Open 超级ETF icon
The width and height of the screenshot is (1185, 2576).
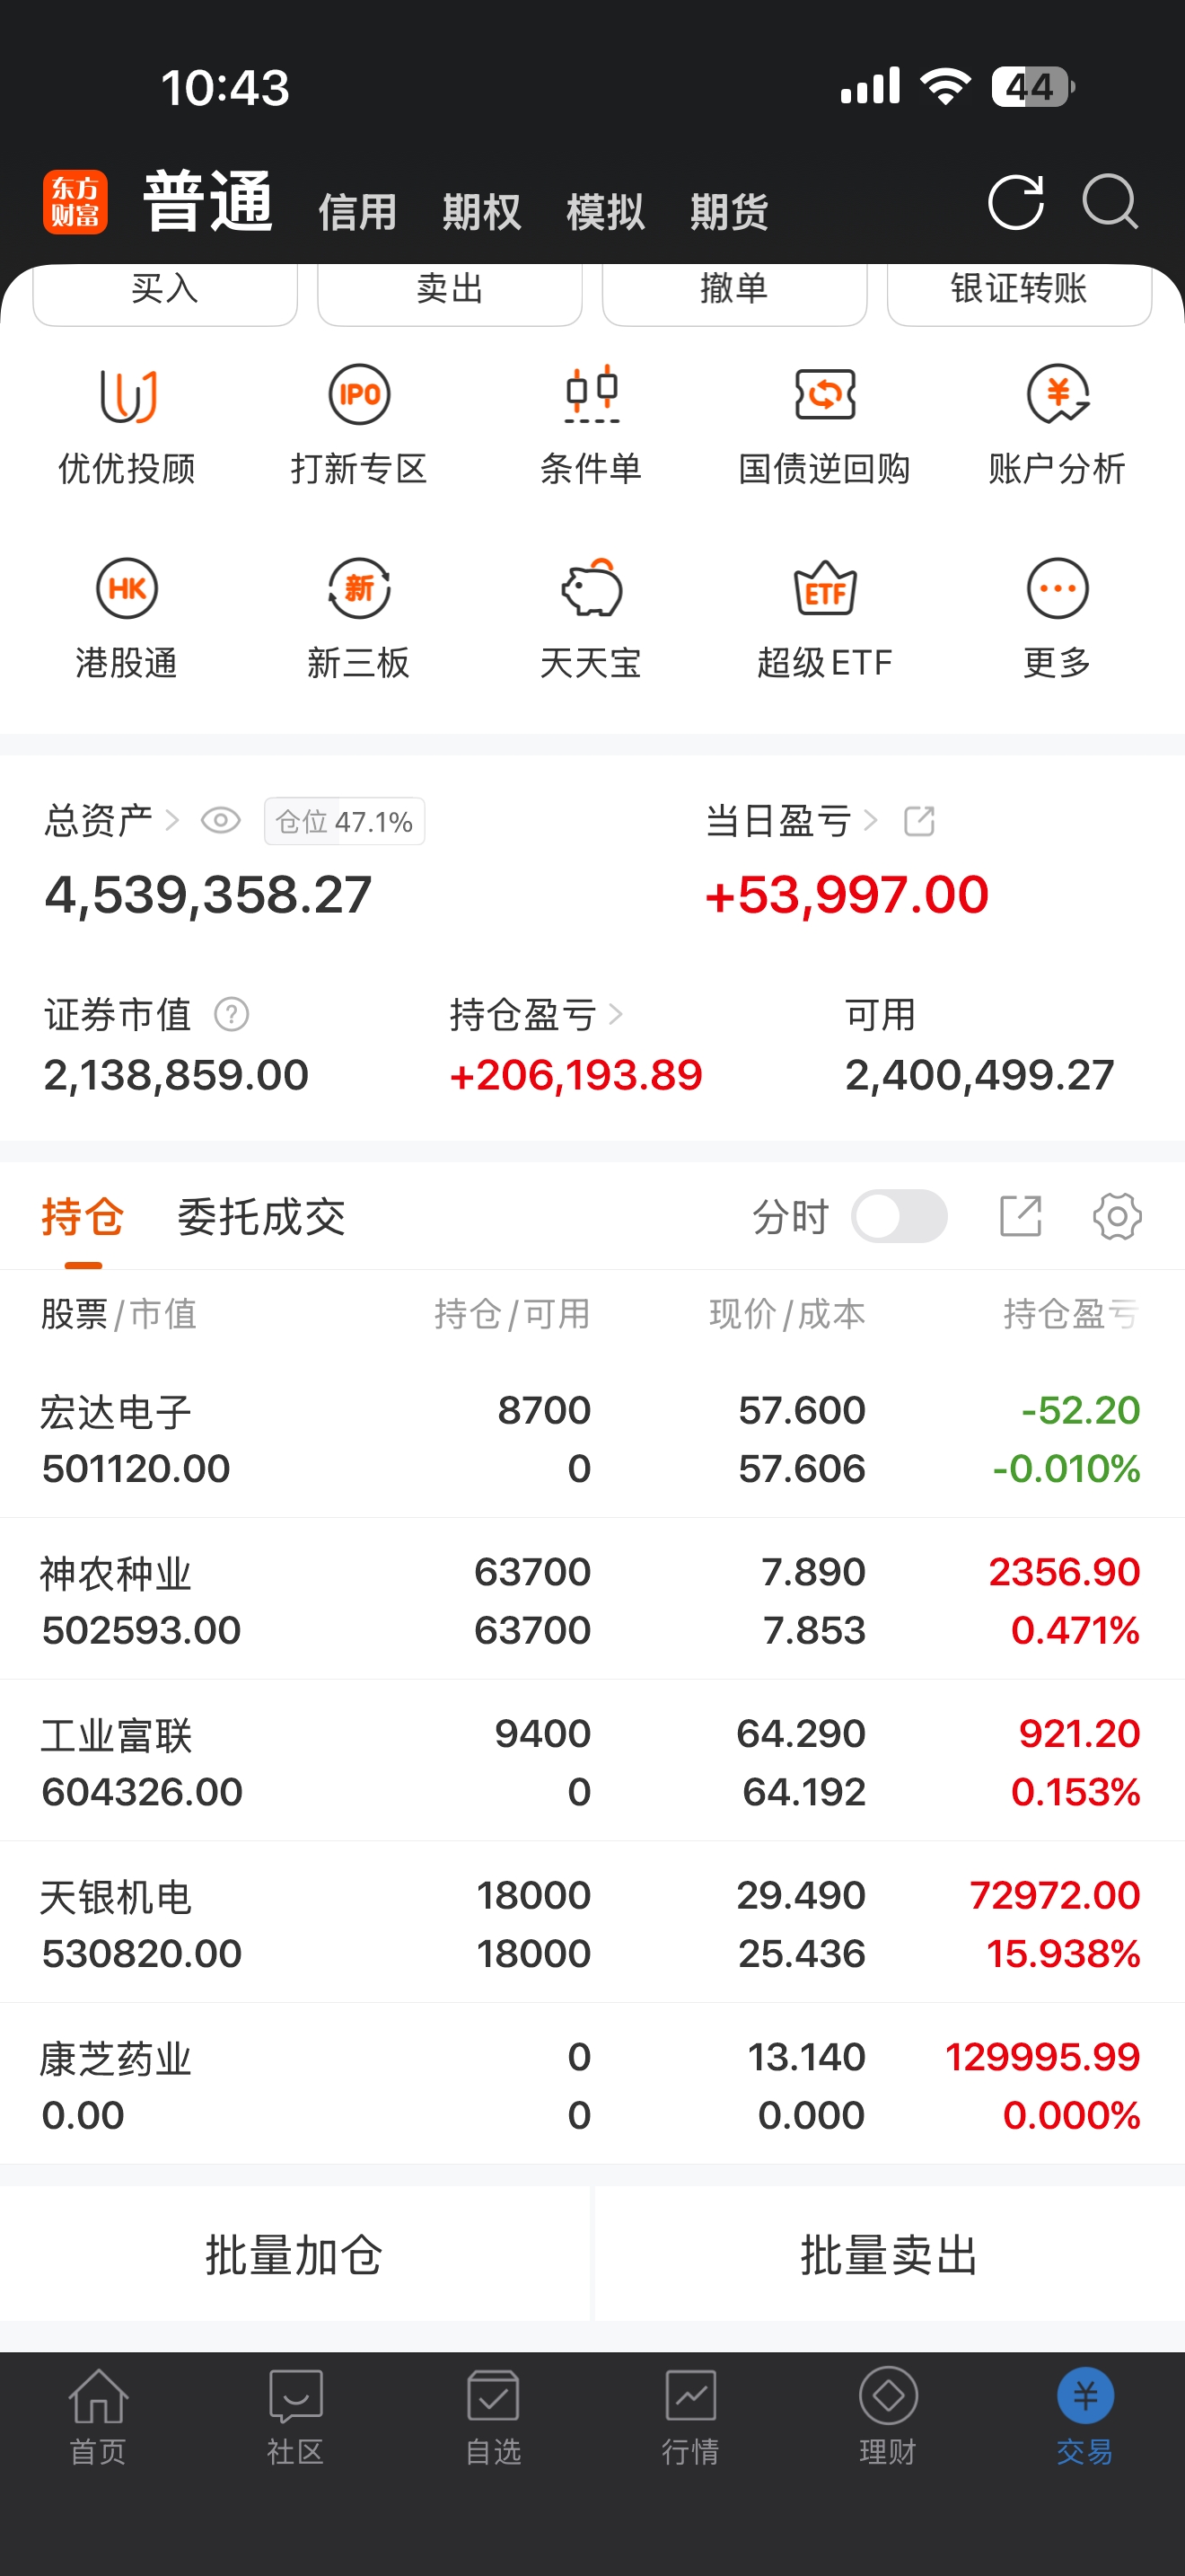824,589
